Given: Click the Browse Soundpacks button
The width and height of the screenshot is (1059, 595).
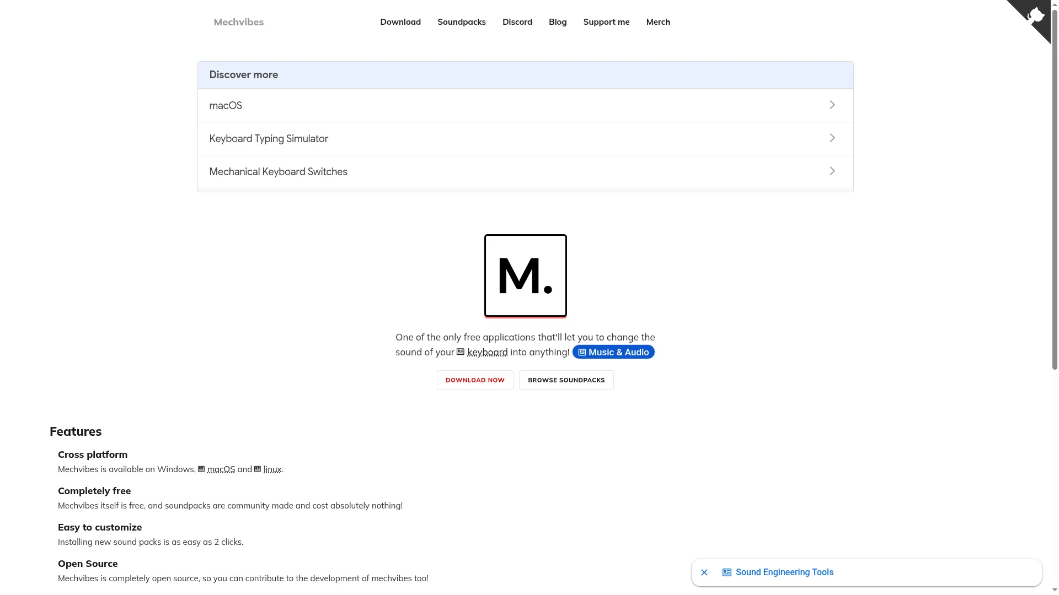Looking at the screenshot, I should pyautogui.click(x=566, y=380).
